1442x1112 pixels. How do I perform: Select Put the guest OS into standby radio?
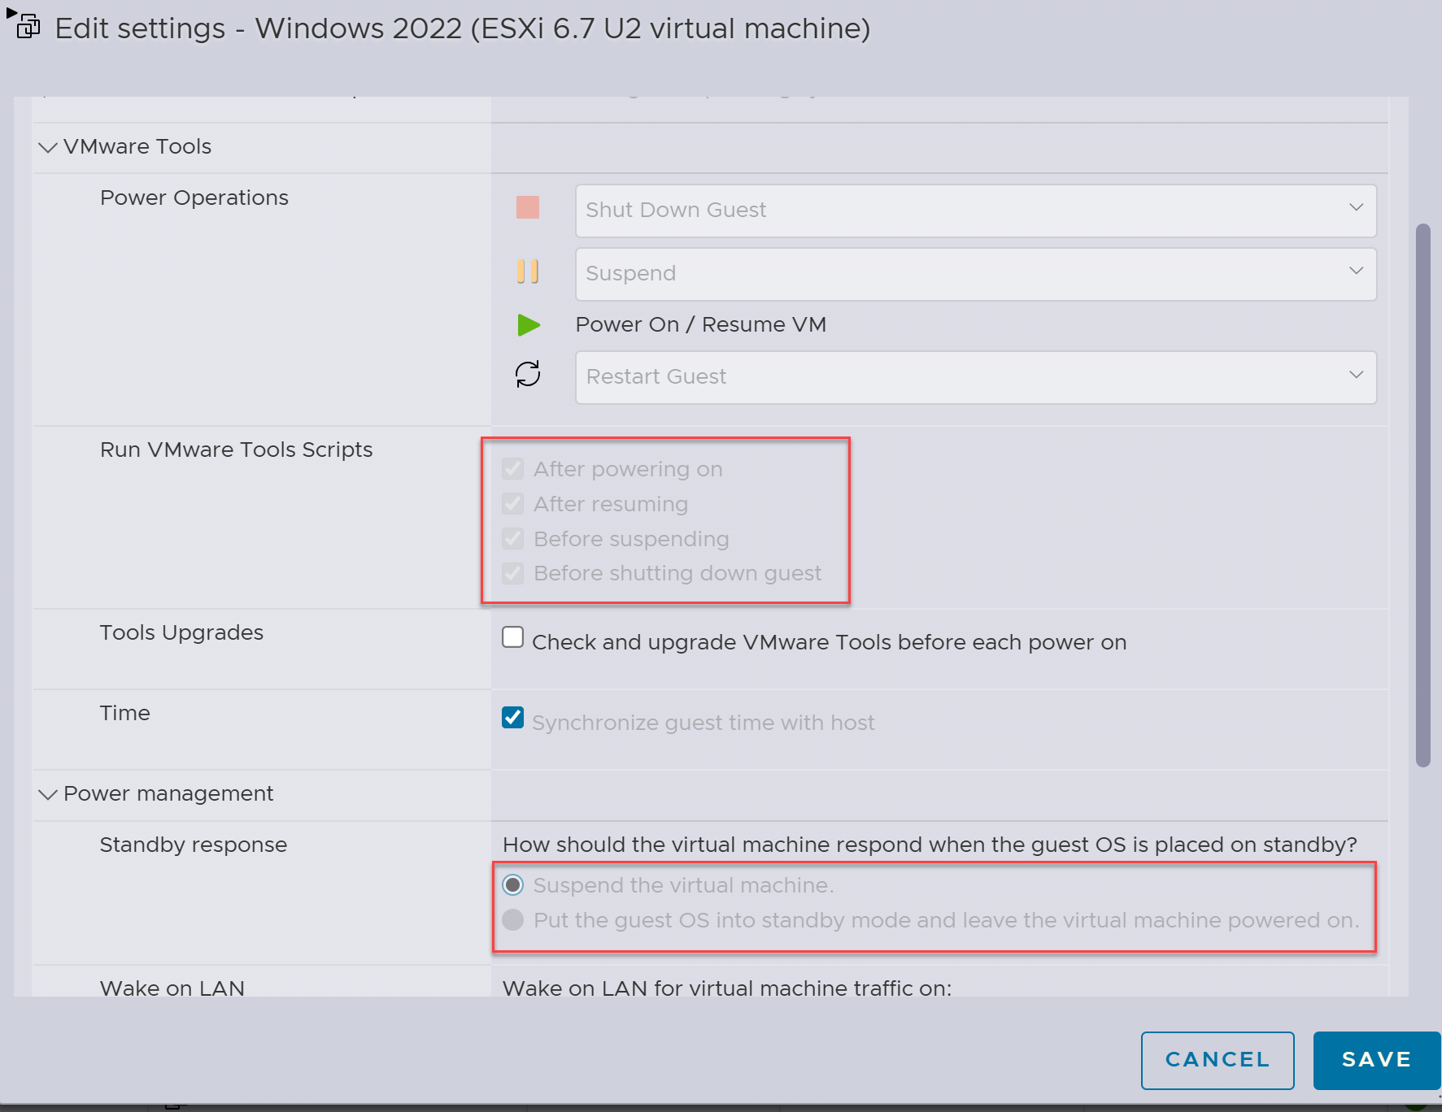click(513, 920)
